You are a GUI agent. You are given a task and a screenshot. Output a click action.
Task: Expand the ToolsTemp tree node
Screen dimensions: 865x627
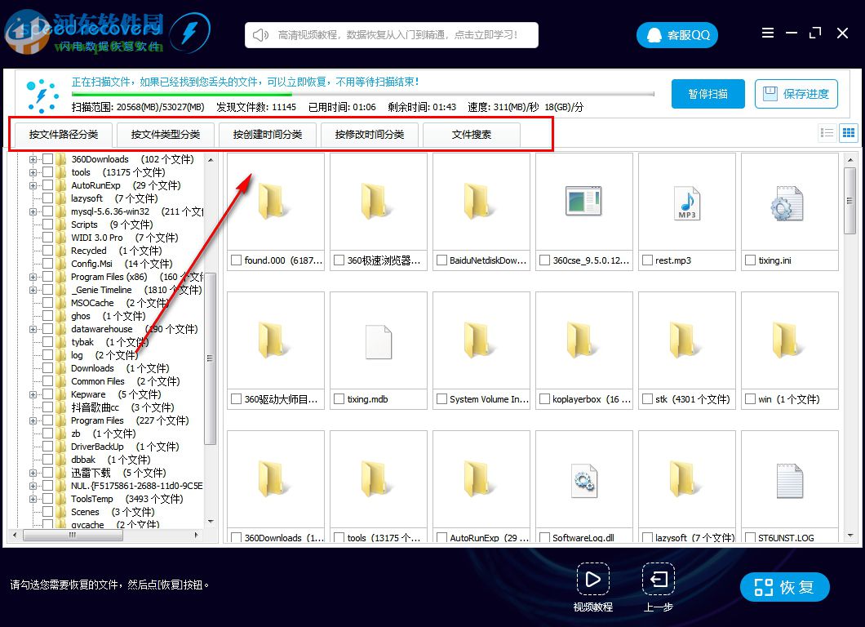click(33, 499)
